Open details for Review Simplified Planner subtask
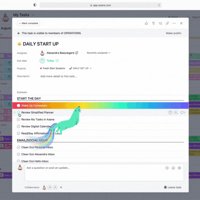The width and height of the screenshot is (200, 200). [183, 112]
